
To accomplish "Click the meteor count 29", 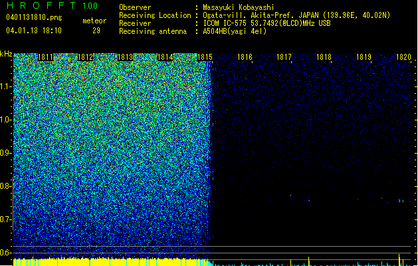I will [96, 31].
